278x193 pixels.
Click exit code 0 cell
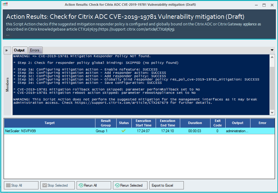(217, 131)
